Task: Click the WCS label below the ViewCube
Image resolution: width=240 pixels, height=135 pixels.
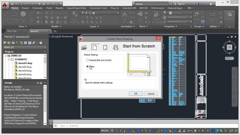Action: click(229, 58)
